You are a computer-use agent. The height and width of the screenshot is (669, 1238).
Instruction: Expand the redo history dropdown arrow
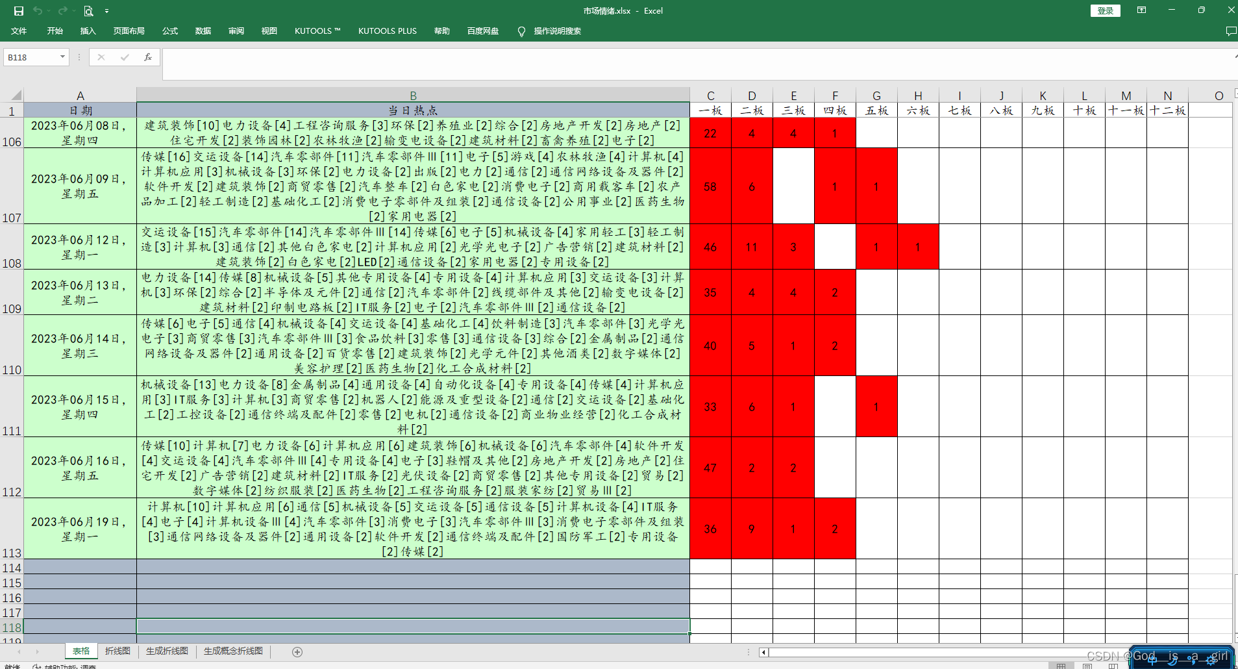coord(73,11)
